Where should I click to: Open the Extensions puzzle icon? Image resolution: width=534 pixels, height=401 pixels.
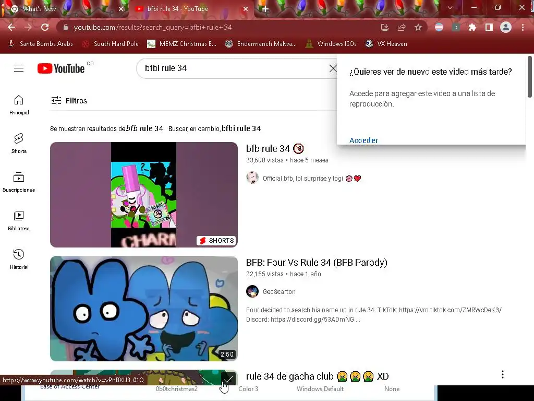[x=472, y=27]
